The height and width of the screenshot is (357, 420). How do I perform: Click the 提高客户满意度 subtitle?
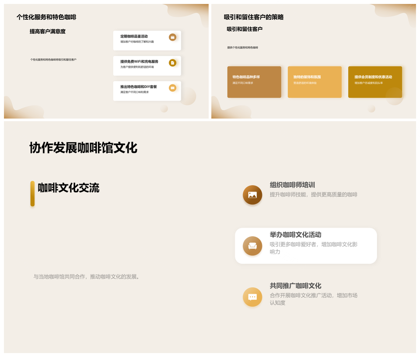(48, 31)
